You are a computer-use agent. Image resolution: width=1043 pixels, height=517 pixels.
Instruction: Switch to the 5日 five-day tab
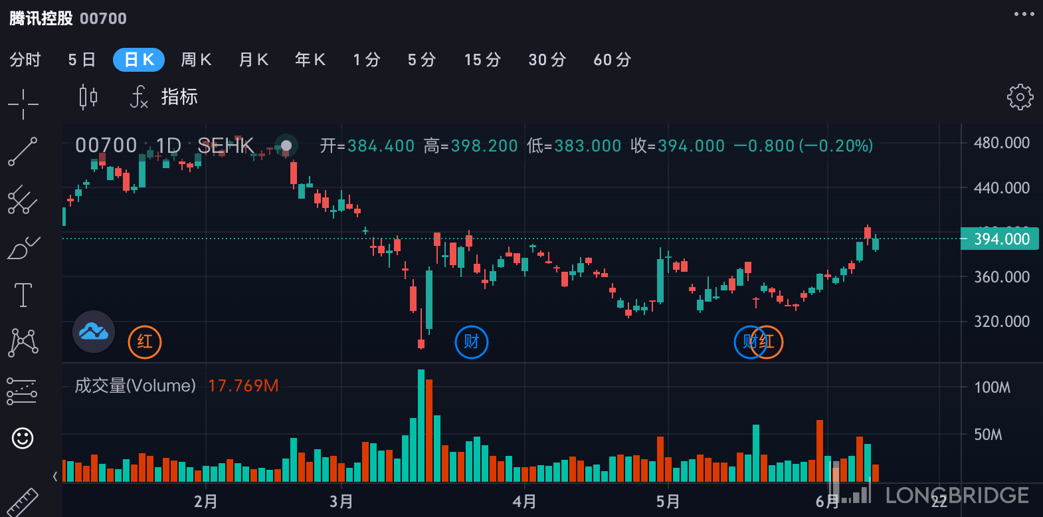tap(82, 60)
